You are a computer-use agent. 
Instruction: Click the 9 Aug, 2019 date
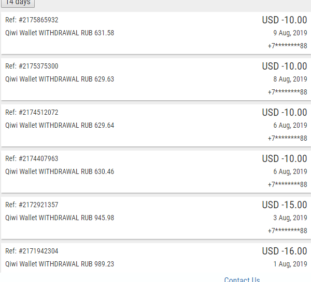(290, 33)
